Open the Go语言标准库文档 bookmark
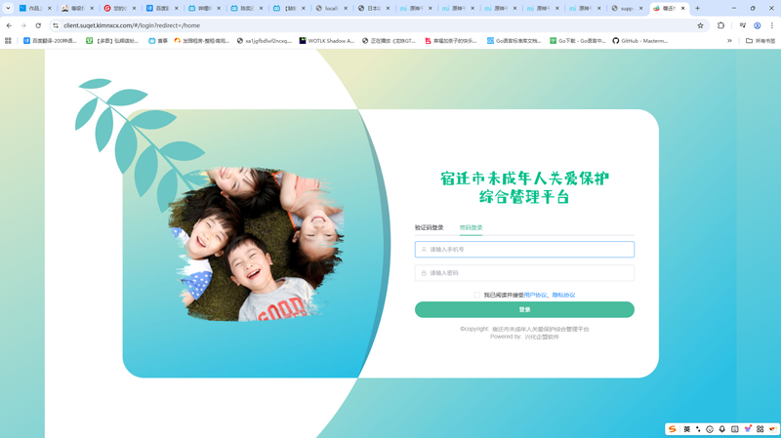The height and width of the screenshot is (438, 781). (514, 41)
